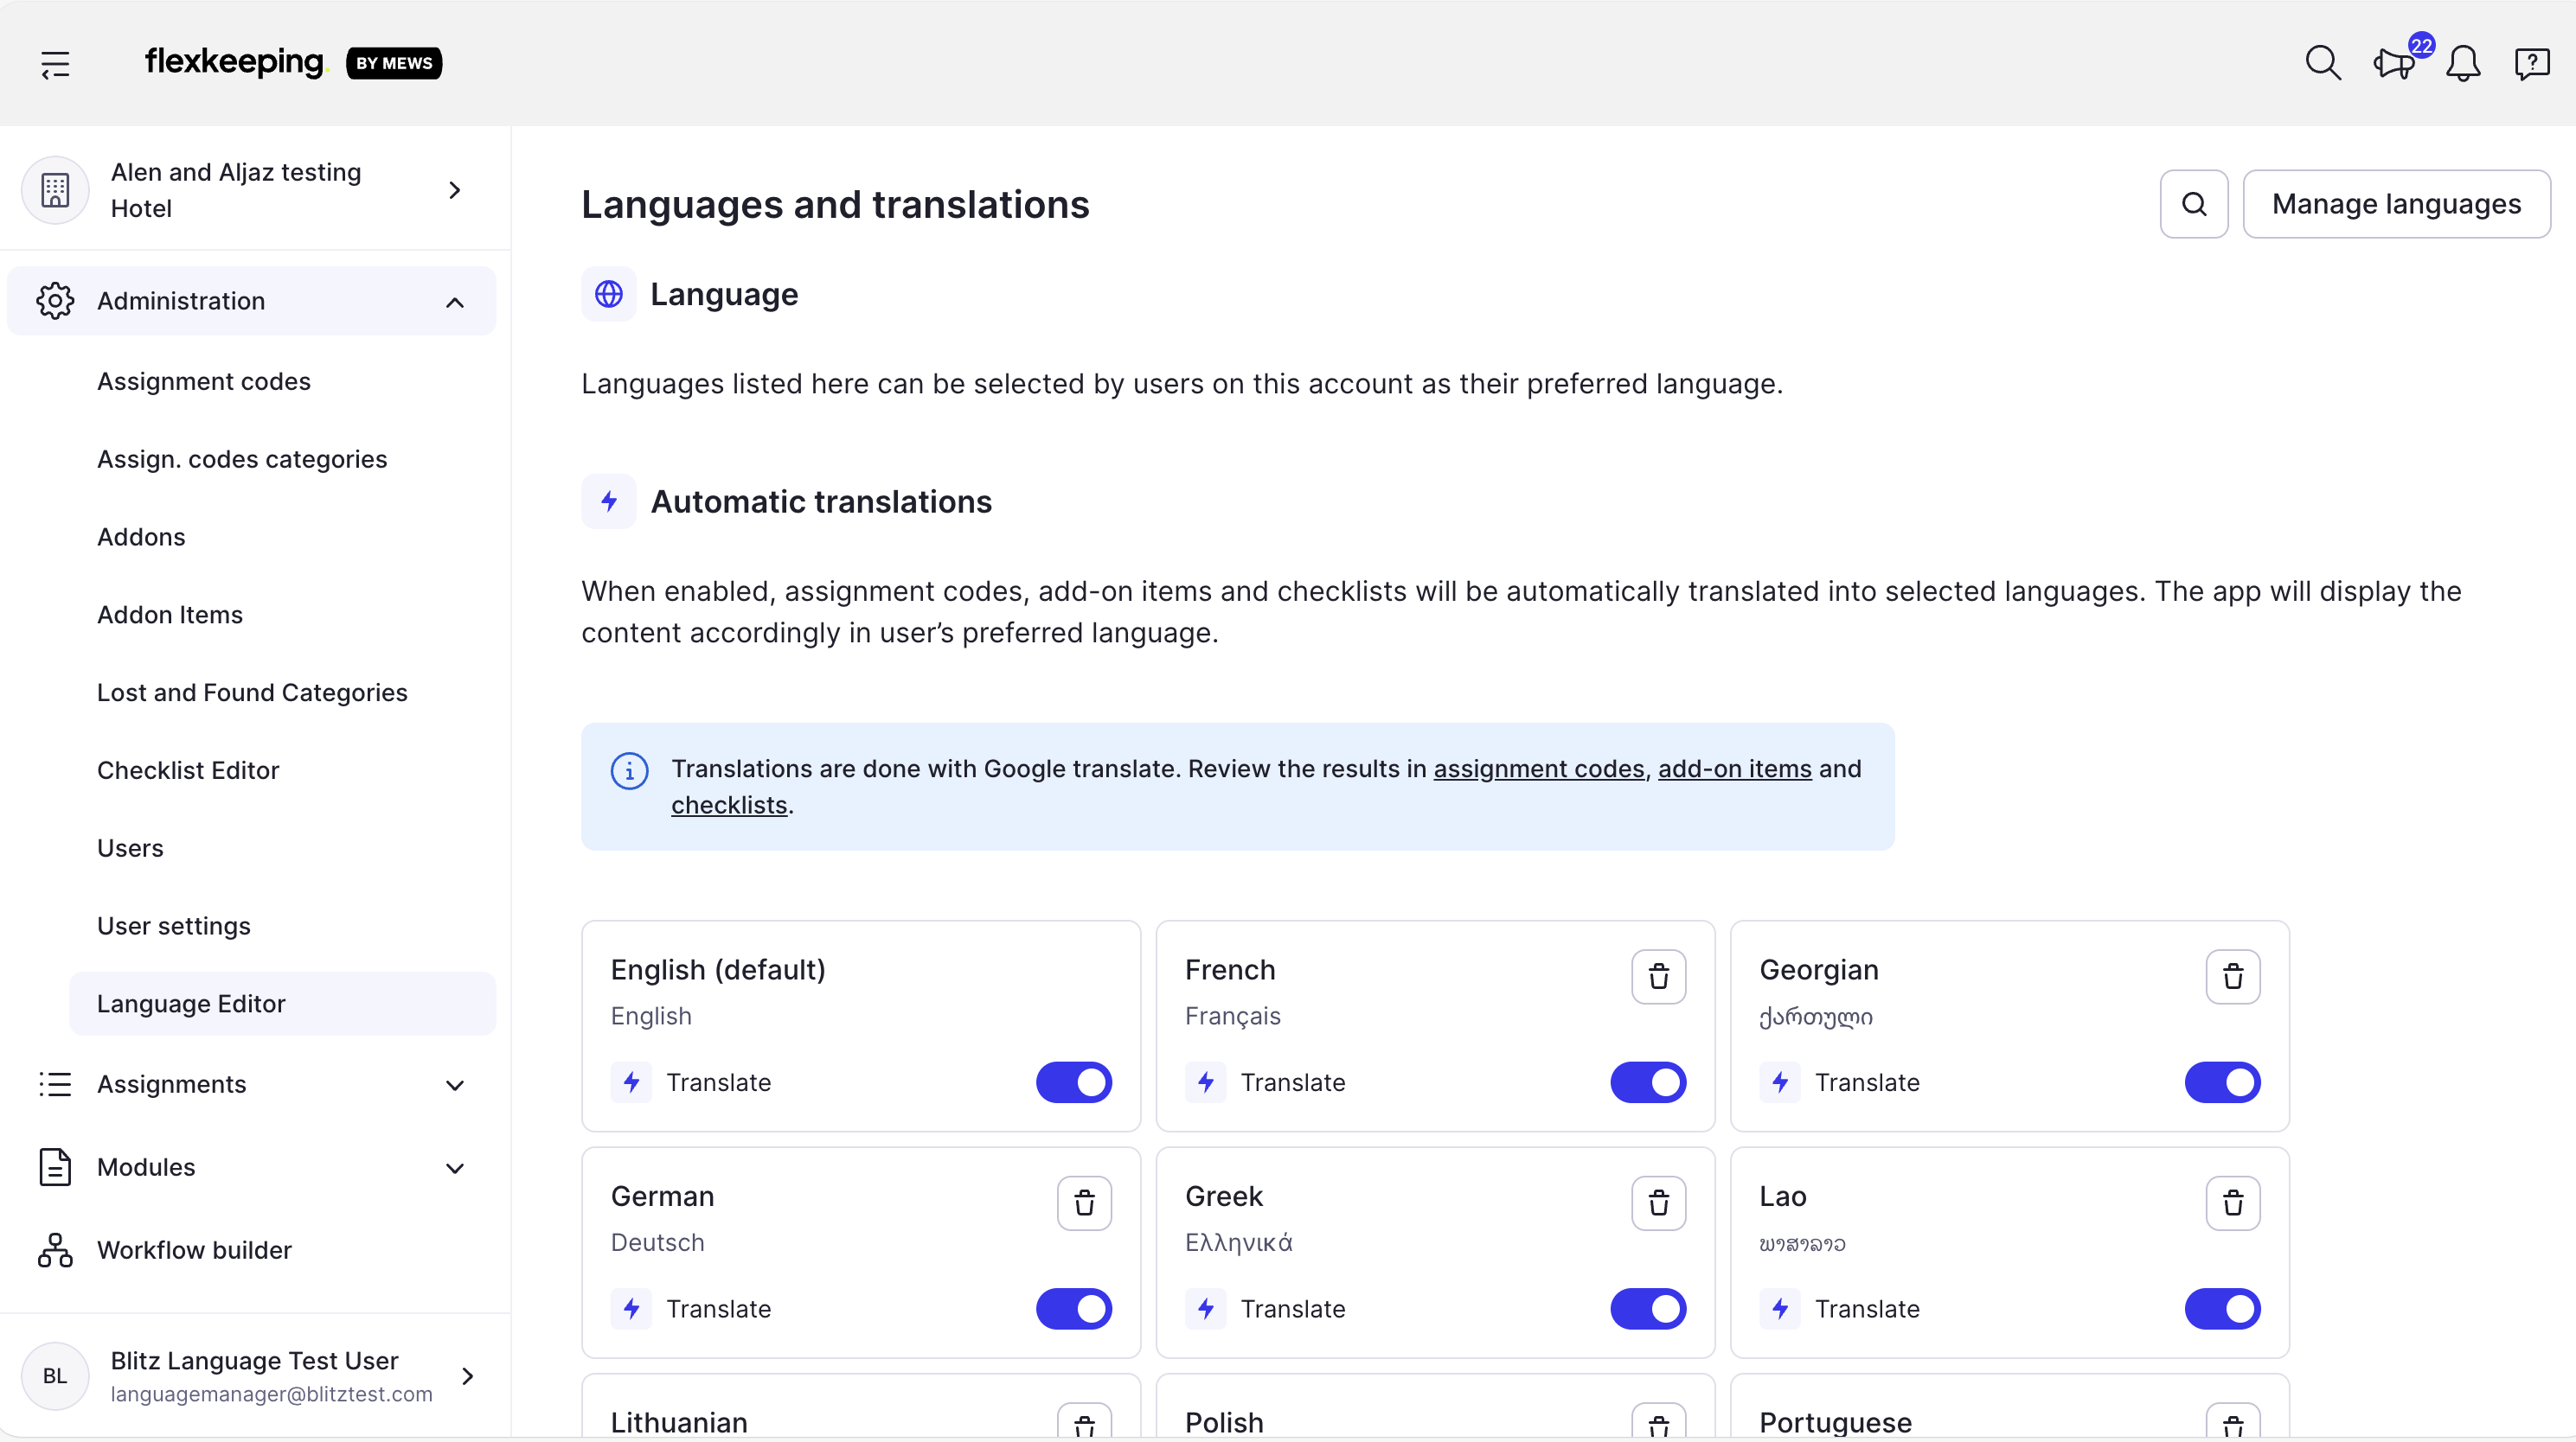Image resolution: width=2576 pixels, height=1442 pixels.
Task: Click the Lithuanian card title
Action: click(x=679, y=1422)
